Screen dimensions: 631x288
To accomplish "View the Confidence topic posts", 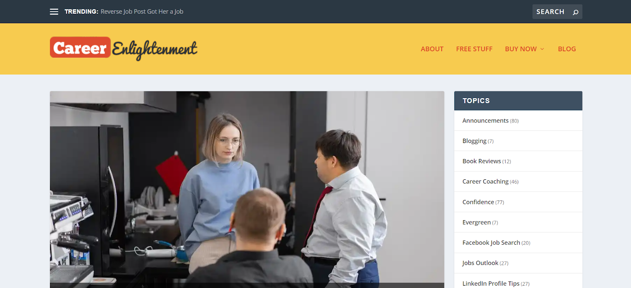I will click(478, 202).
